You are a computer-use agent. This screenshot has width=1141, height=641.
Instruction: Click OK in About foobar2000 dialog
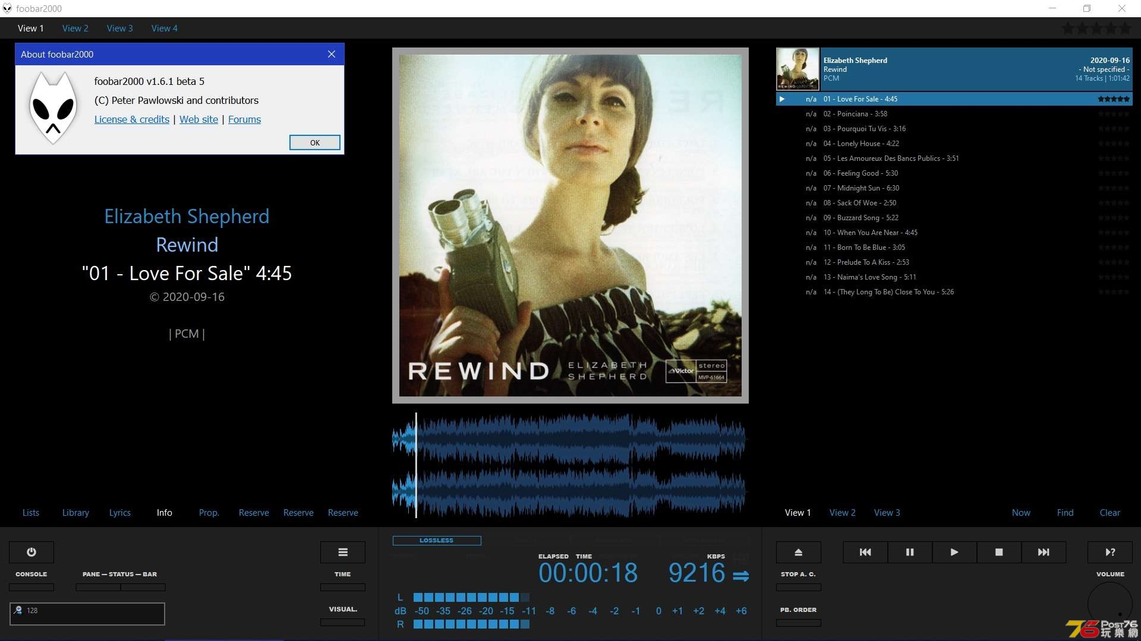click(315, 142)
